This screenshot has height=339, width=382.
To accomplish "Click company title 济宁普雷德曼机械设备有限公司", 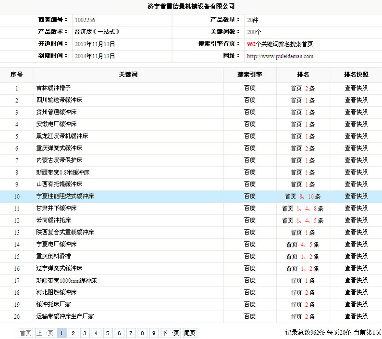I will (x=191, y=6).
